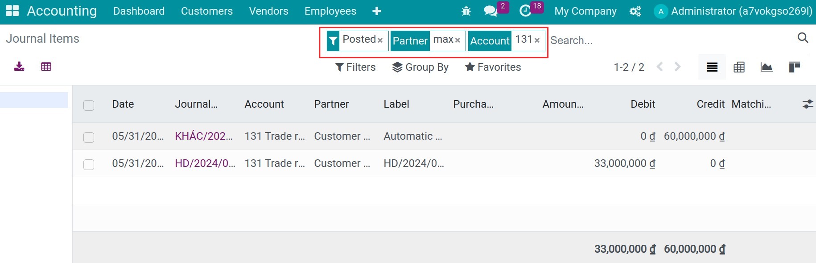Open the Vendors menu
The image size is (816, 263).
[x=268, y=11]
